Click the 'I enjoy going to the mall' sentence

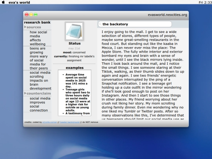tap(123, 32)
